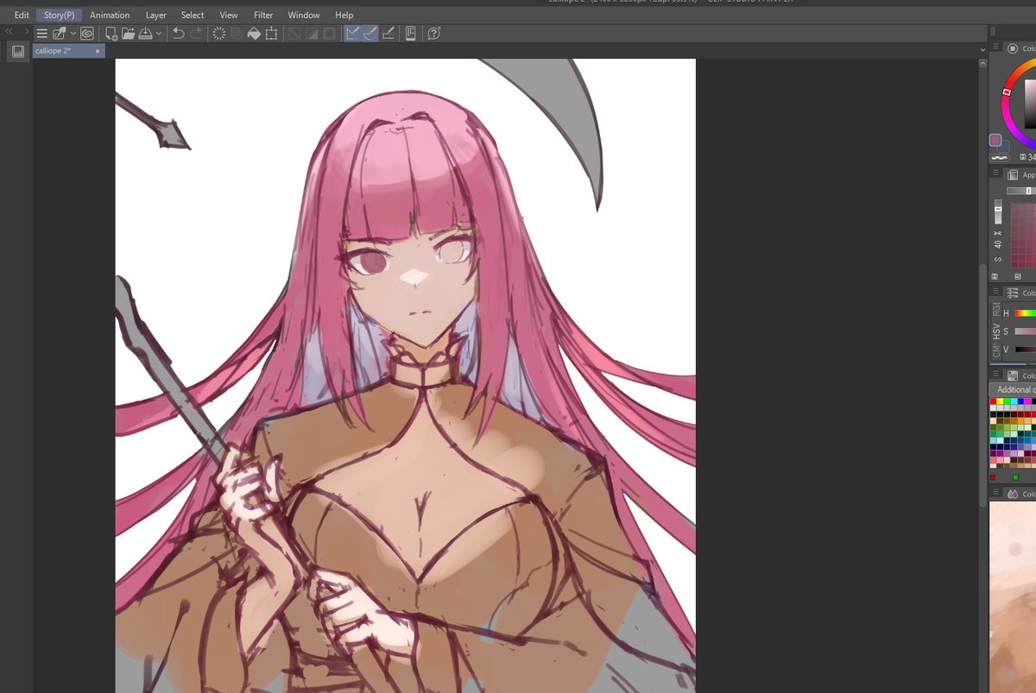This screenshot has height=693, width=1036.
Task: Collapse left palette dock with double chevron
Action: click(x=9, y=32)
